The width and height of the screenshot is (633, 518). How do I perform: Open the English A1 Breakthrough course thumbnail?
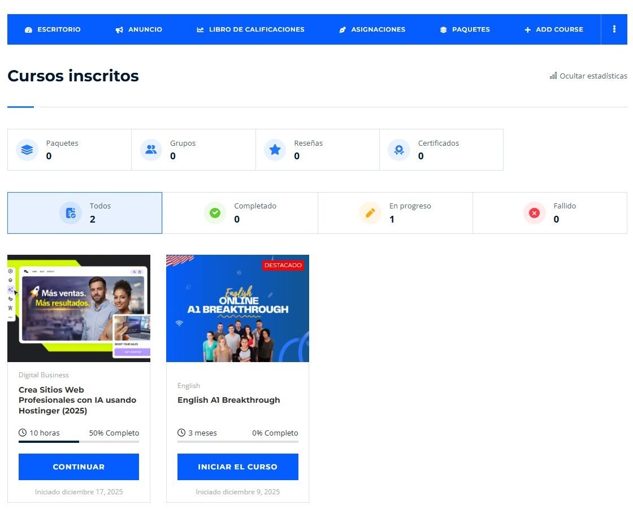(237, 308)
